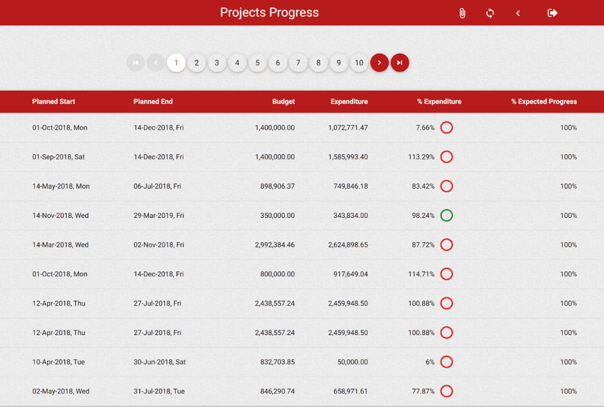Image resolution: width=604 pixels, height=407 pixels.
Task: Click the green status circle beside 98.24%
Action: click(x=447, y=216)
